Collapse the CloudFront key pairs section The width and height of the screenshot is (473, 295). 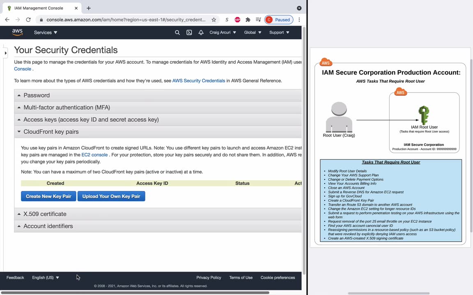158,132
